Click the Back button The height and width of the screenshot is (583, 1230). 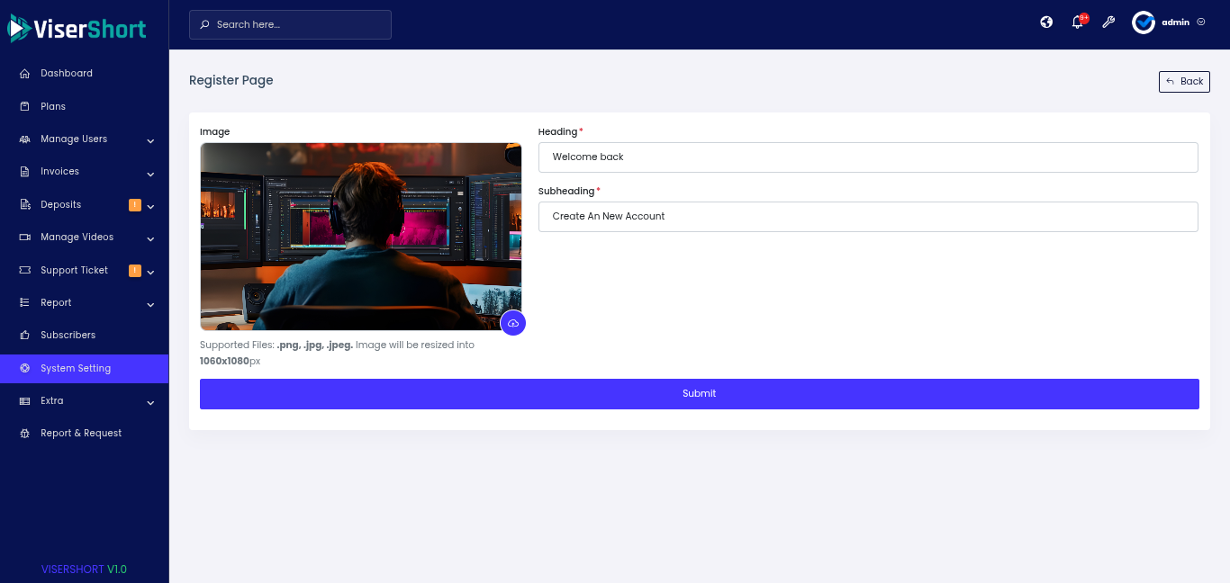tap(1184, 82)
